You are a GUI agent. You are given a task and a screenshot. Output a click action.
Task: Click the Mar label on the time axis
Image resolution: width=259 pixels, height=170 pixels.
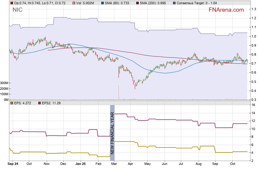tap(114, 164)
